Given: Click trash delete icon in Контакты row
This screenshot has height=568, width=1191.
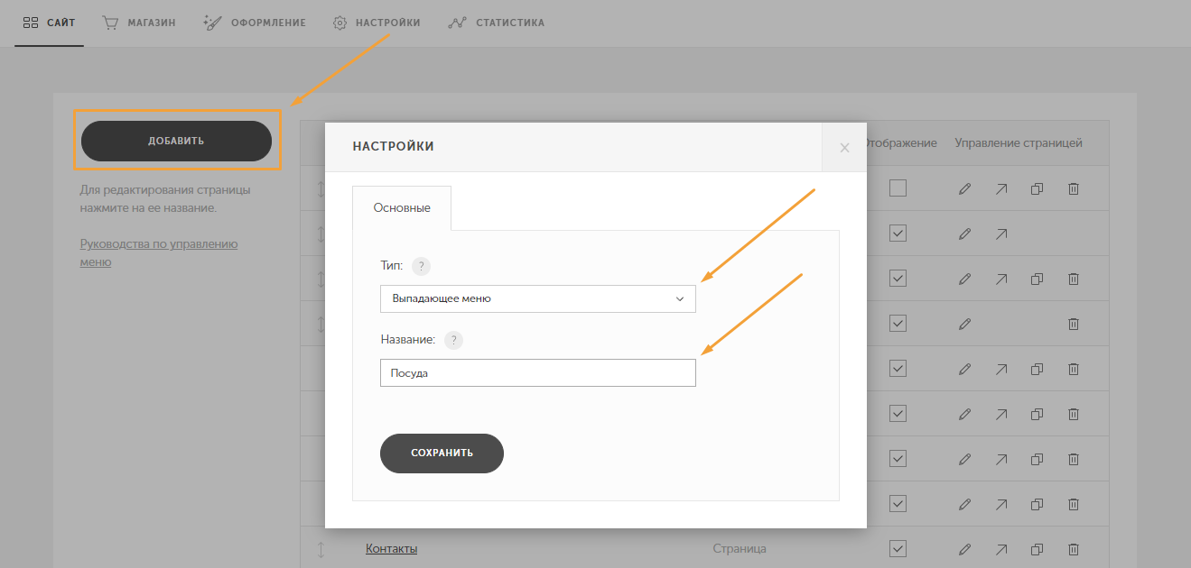Looking at the screenshot, I should pos(1074,549).
